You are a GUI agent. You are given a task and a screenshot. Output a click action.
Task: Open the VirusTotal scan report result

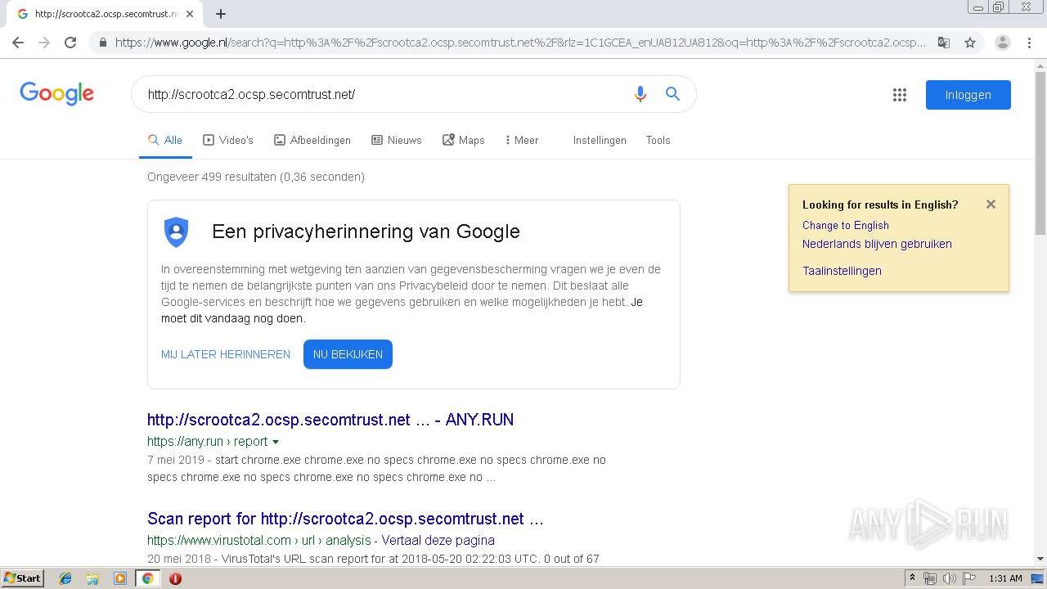345,519
